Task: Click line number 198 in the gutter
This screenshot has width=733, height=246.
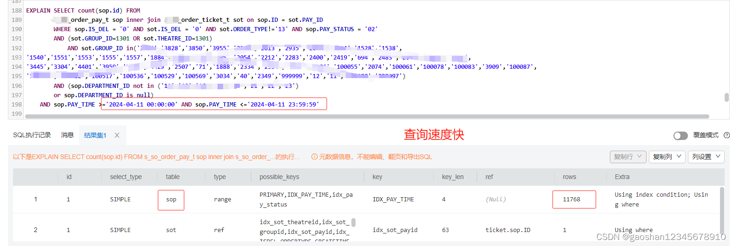Action: (x=17, y=104)
